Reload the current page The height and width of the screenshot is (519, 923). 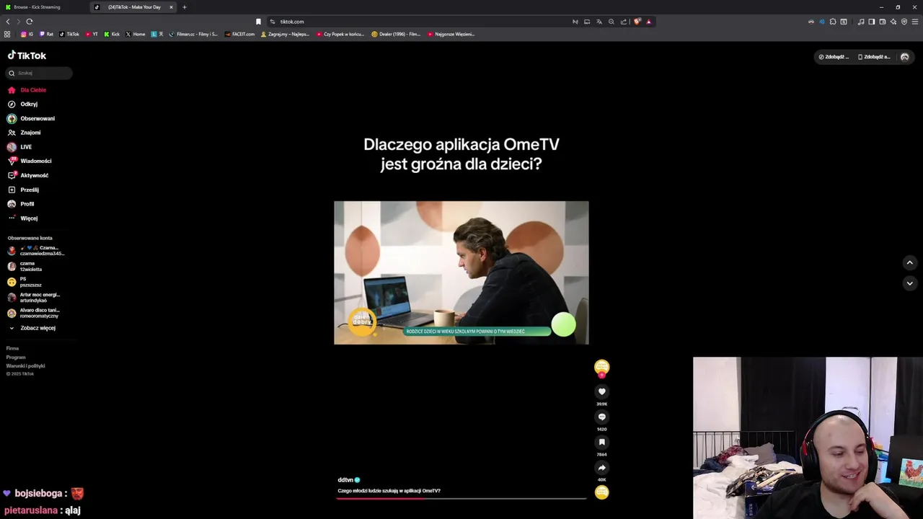point(30,22)
